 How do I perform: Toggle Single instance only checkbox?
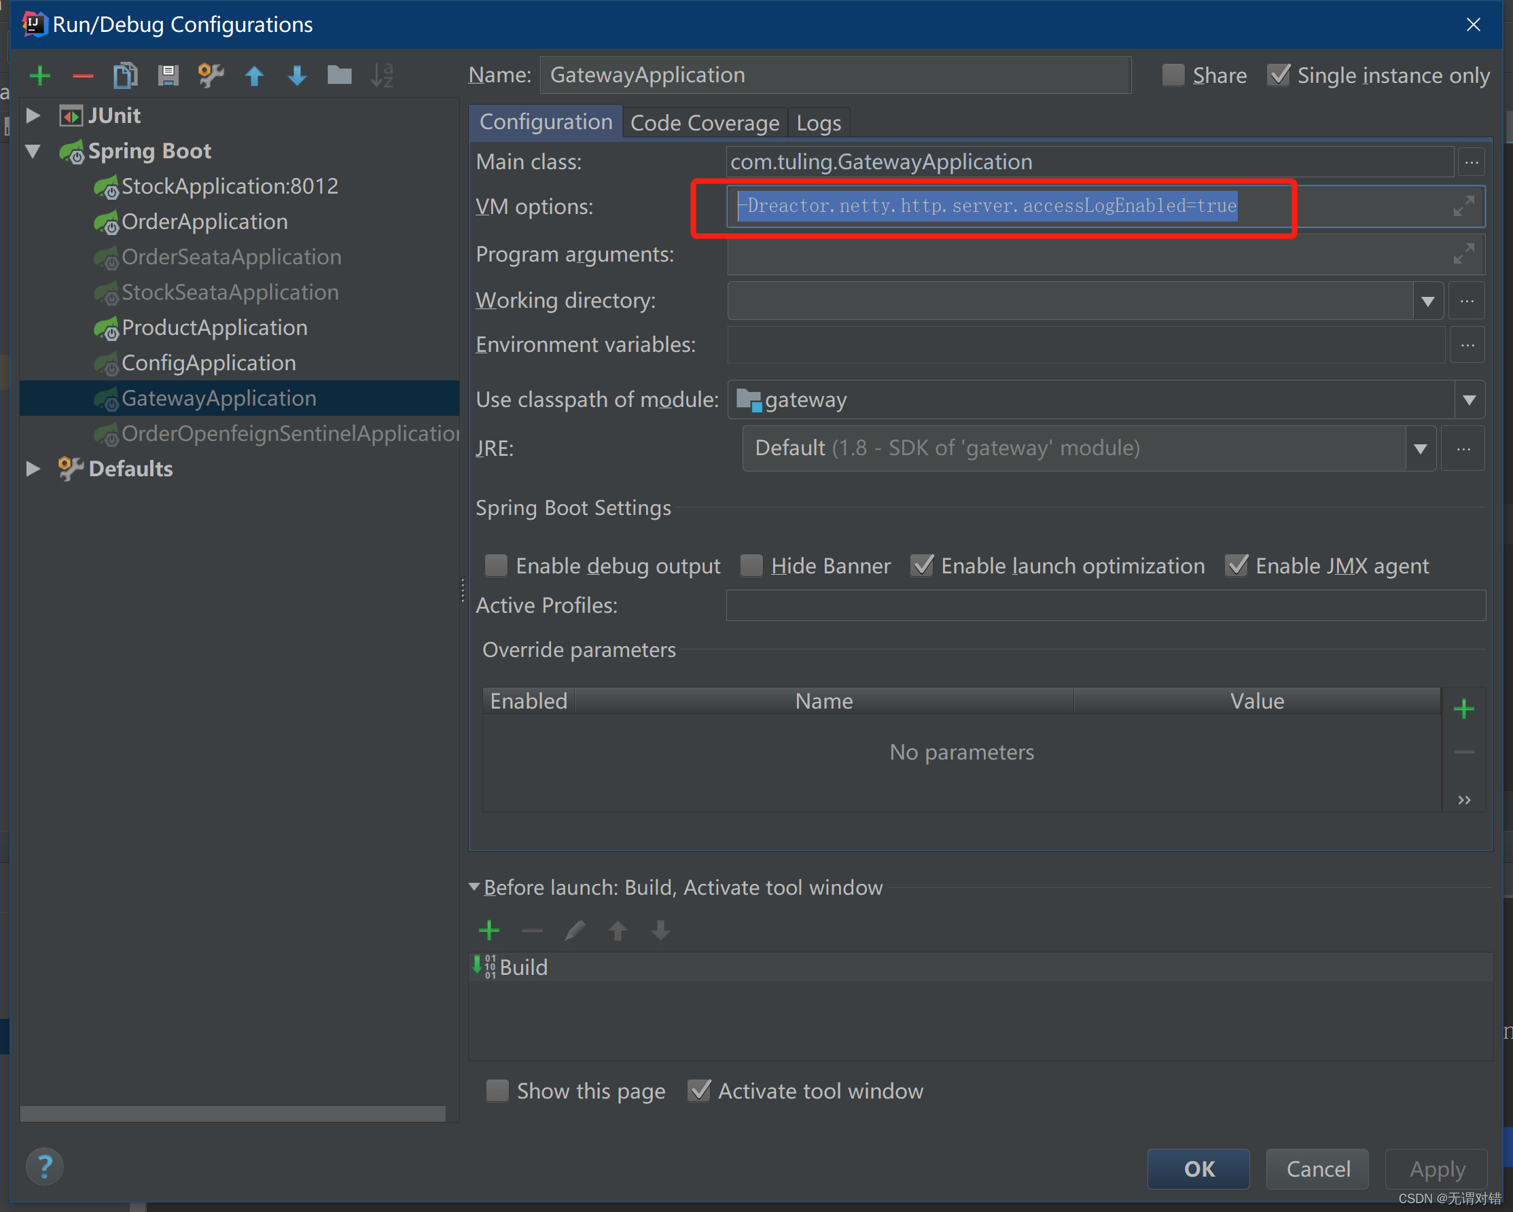(x=1278, y=74)
